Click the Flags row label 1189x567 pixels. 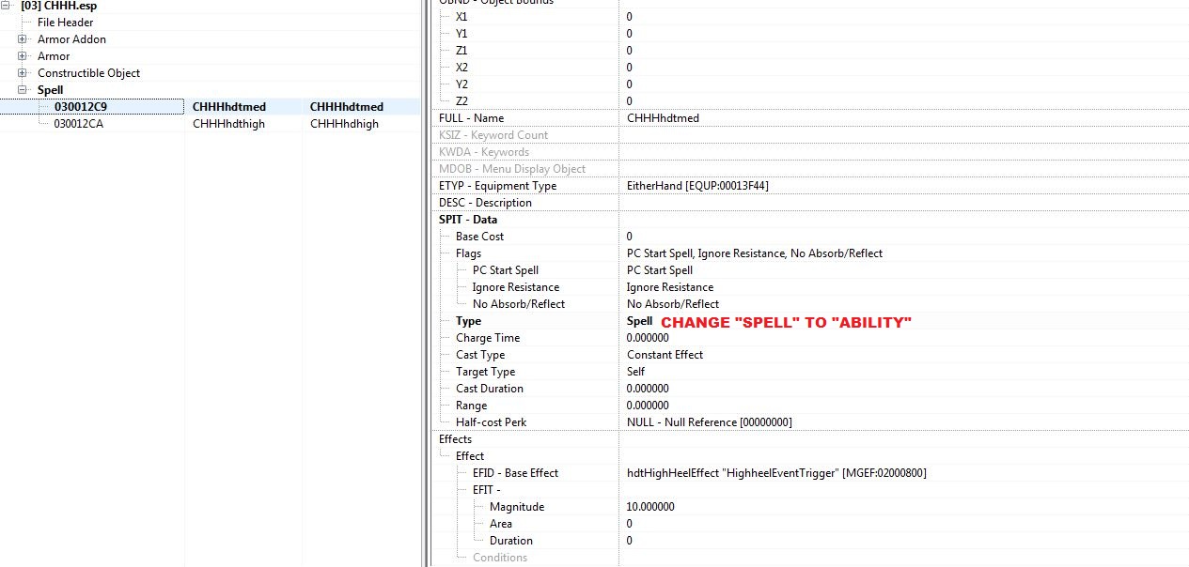tap(468, 253)
